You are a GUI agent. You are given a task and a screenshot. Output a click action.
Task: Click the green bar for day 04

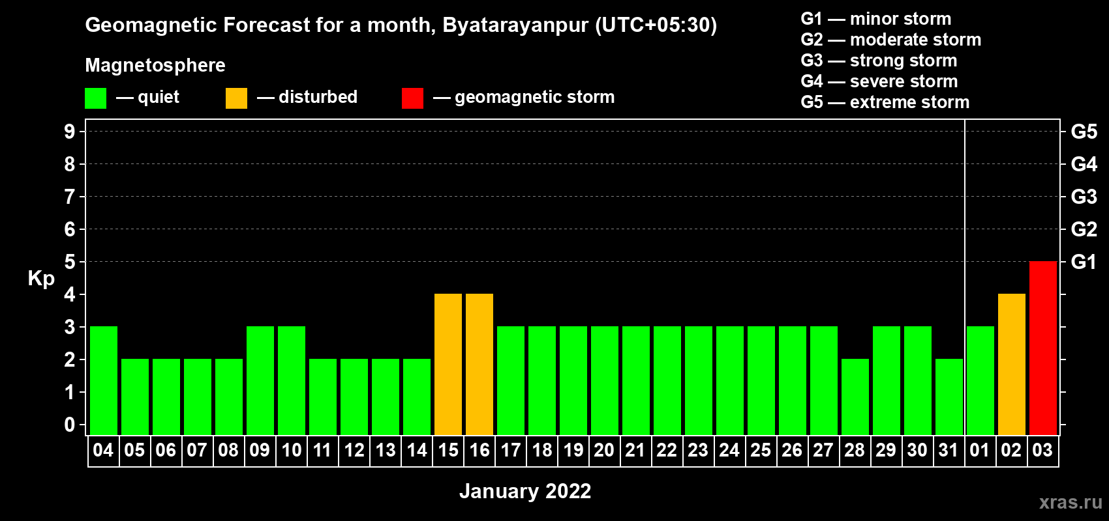pos(104,380)
